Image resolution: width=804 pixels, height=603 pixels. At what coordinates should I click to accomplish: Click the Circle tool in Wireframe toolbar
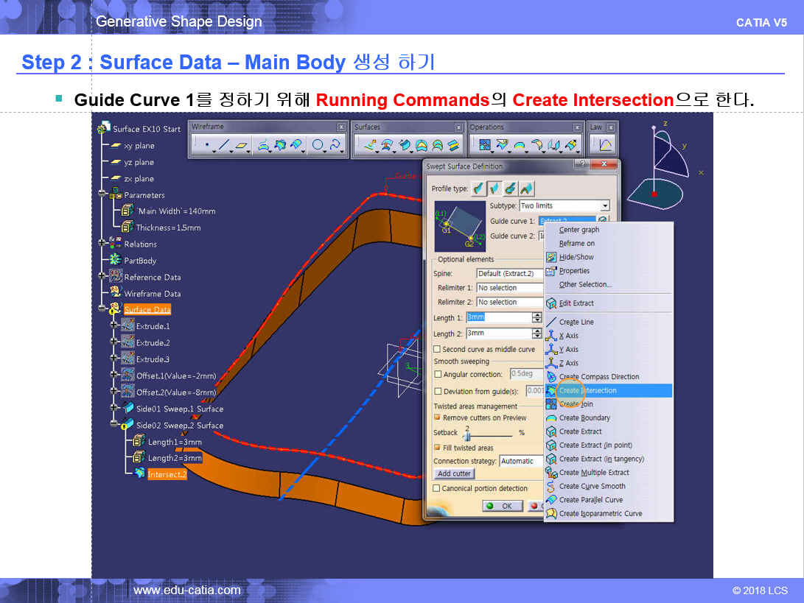click(x=318, y=145)
